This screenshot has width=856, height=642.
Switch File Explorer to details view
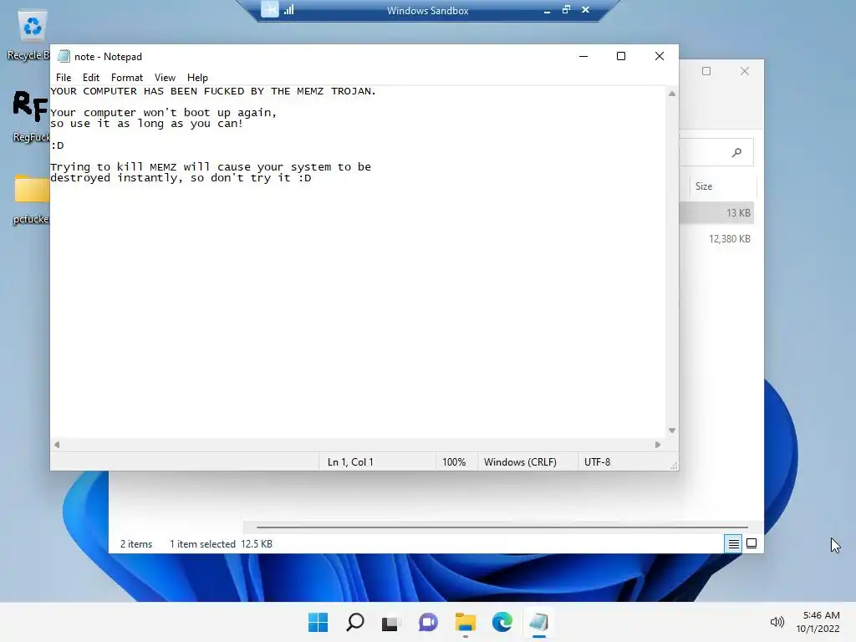coord(733,543)
